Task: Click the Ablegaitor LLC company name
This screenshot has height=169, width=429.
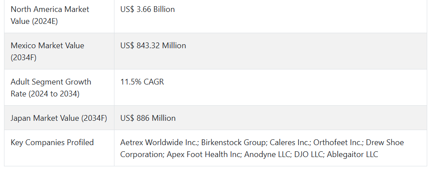Action: [352, 154]
